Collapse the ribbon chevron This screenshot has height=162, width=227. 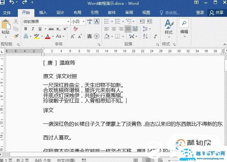point(225,44)
